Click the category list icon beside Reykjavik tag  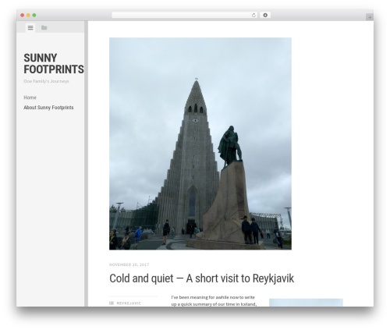(x=112, y=303)
